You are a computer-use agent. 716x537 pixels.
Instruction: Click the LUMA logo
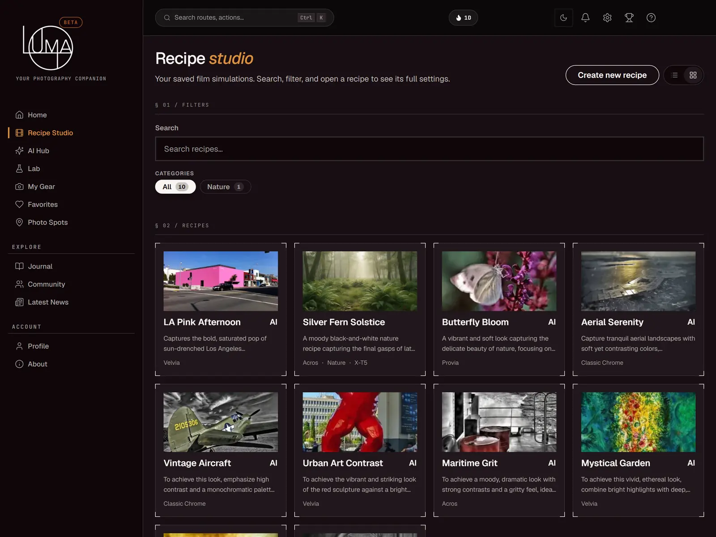pos(48,47)
